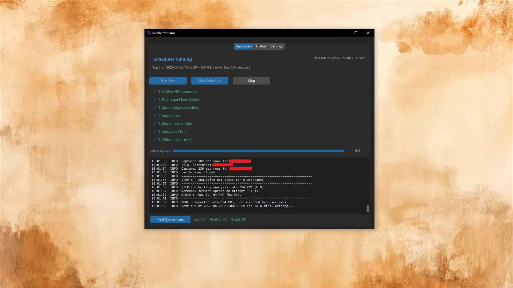The image size is (513, 288).
Task: Click the 6/6 progress count
Action: pos(357,151)
